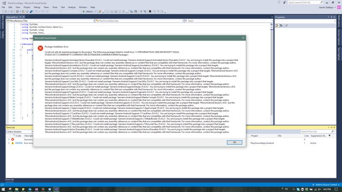Open the Suppression State filter icon
Viewport: 342px width, 192px height.
pos(330,136)
